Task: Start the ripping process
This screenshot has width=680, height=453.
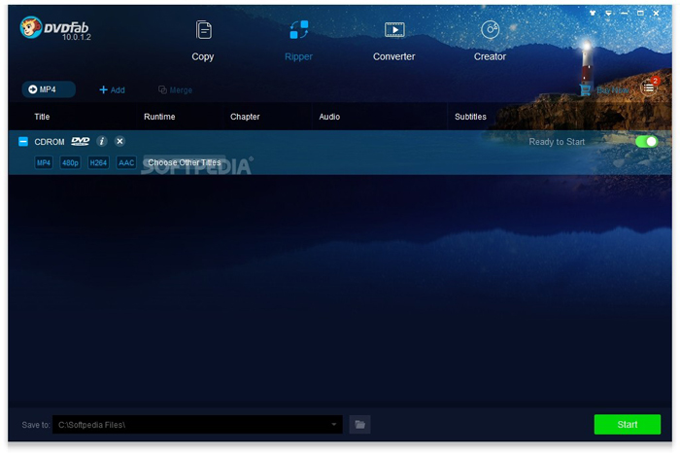Action: pos(628,425)
